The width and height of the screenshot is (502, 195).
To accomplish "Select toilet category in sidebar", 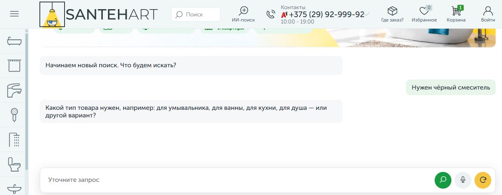I will 14,164.
